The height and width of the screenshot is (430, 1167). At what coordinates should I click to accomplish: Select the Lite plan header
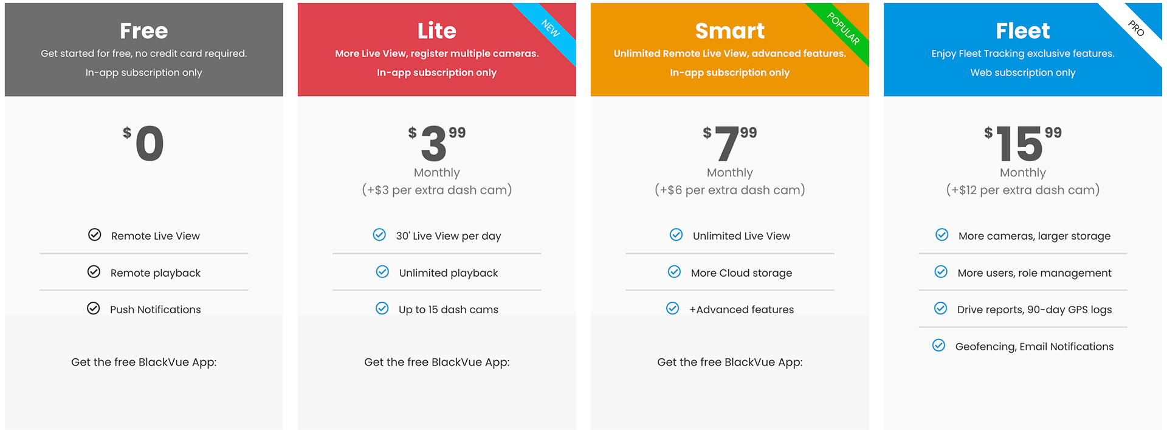click(x=437, y=49)
